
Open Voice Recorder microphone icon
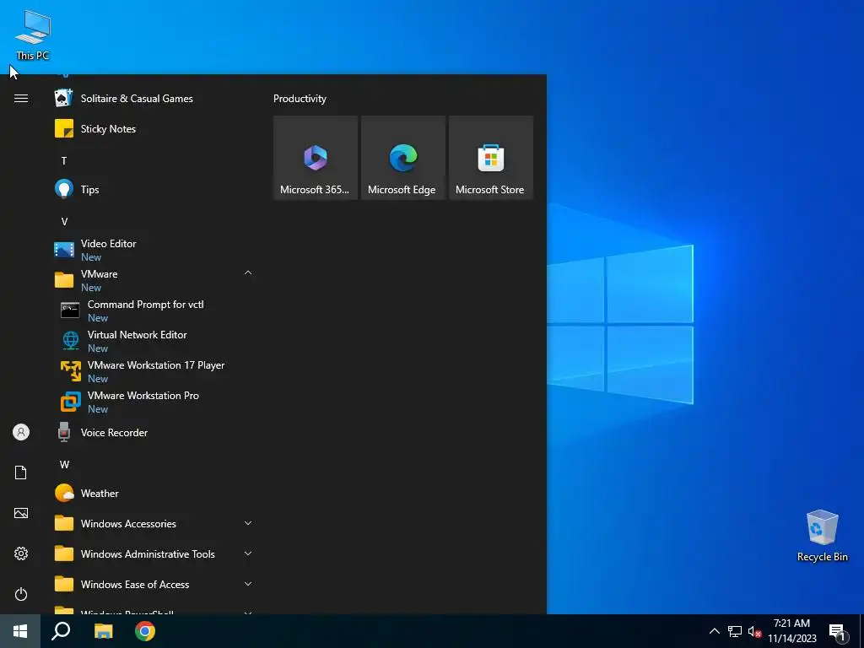pyautogui.click(x=64, y=433)
